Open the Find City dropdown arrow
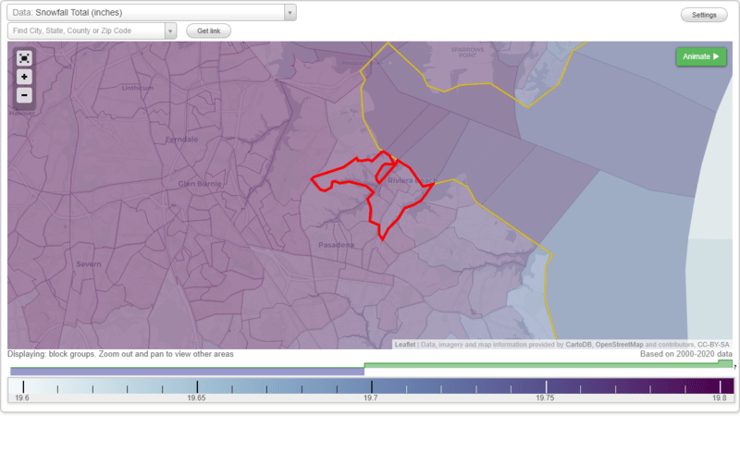Viewport: 740px width, 475px height. tap(170, 31)
